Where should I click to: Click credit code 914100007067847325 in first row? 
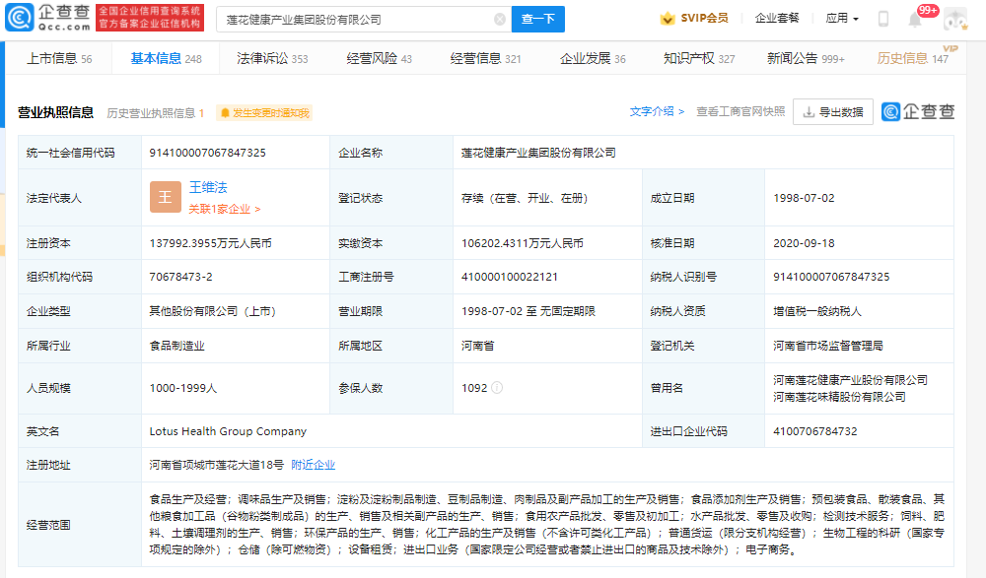coord(207,153)
